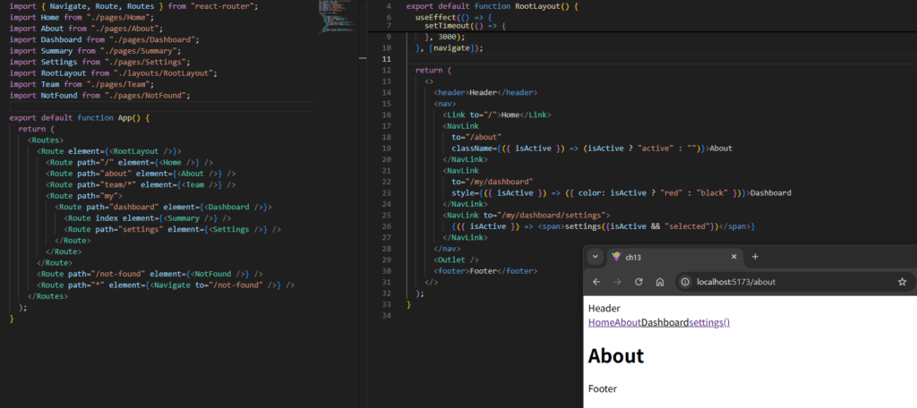Follow the settings() link in the page
The image size is (917, 408).
709,322
